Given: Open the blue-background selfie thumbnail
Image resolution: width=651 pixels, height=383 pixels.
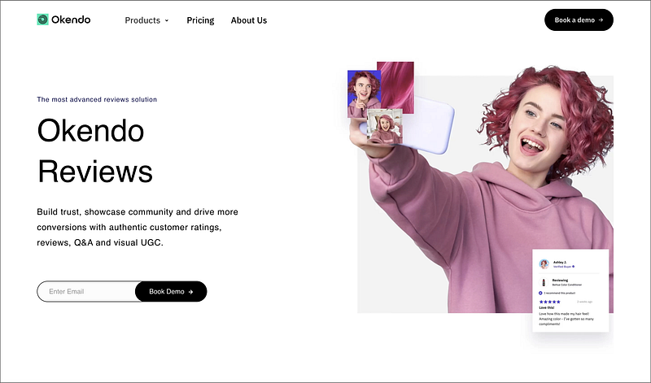Looking at the screenshot, I should [362, 94].
